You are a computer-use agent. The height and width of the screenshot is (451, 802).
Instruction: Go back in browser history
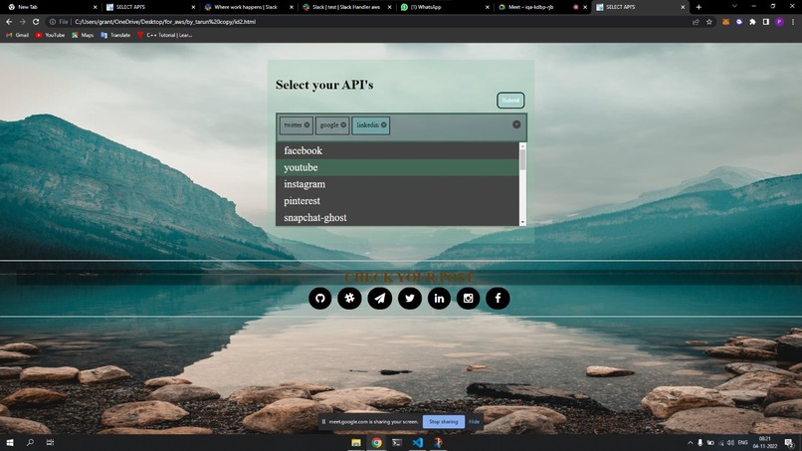9,22
